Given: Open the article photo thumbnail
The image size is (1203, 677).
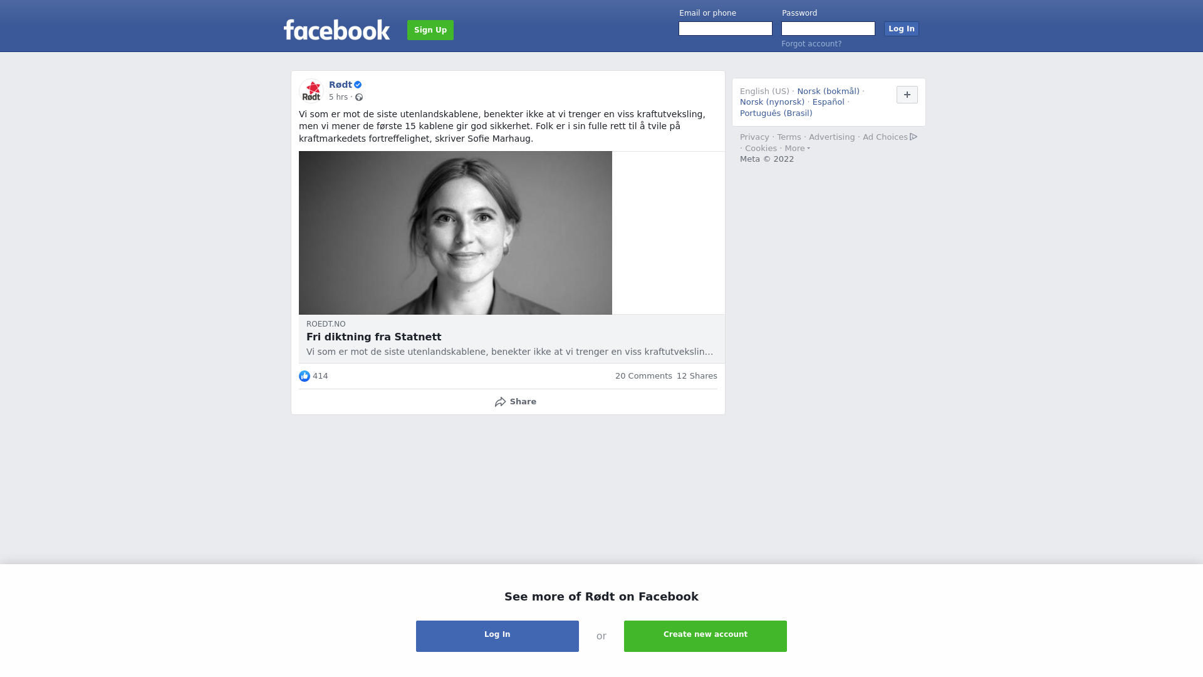Looking at the screenshot, I should tap(456, 233).
